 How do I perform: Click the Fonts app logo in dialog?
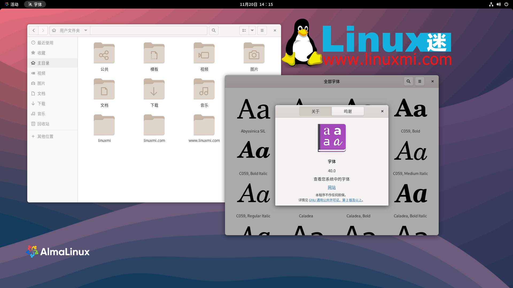tap(332, 138)
